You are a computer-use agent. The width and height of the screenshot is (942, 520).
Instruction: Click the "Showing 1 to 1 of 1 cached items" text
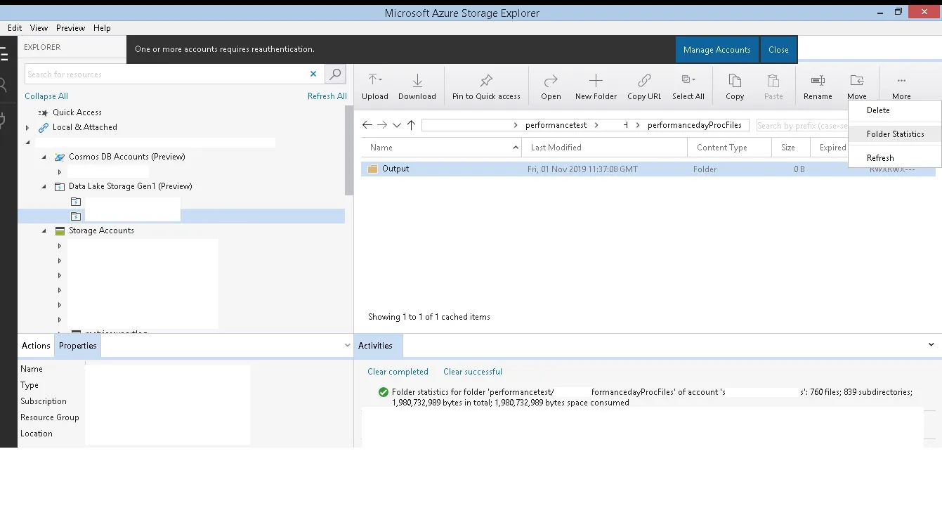point(429,317)
